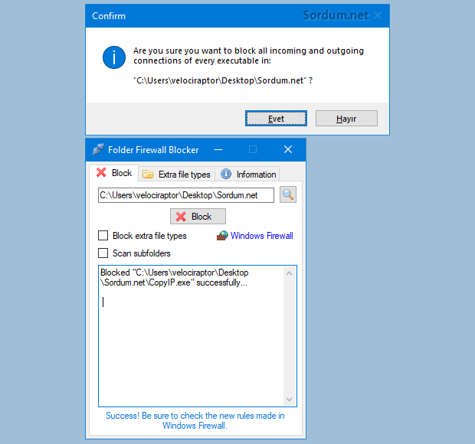Switch to the Block tab
The height and width of the screenshot is (444, 475).
point(114,173)
